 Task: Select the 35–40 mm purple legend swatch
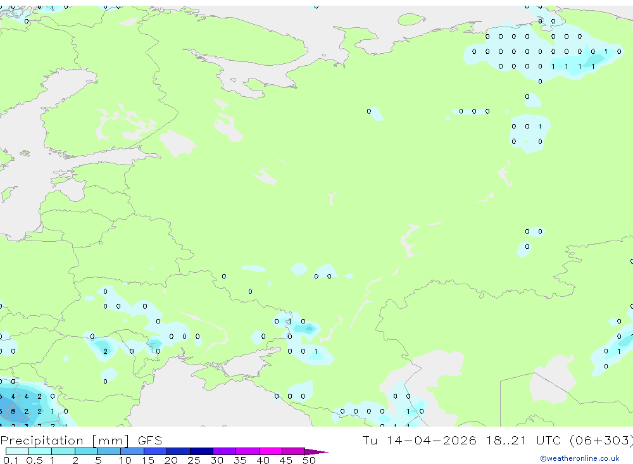pos(248,451)
